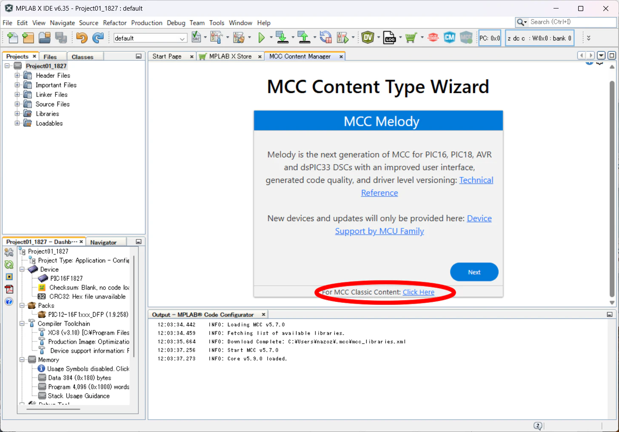This screenshot has width=619, height=432.
Task: Click the Search (Ctrl+I) field
Action: point(572,22)
